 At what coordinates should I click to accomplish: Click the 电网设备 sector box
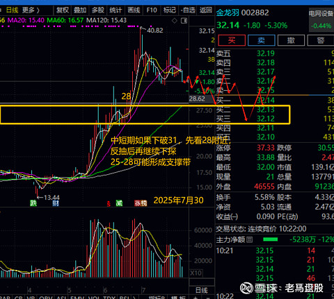pos(321,19)
